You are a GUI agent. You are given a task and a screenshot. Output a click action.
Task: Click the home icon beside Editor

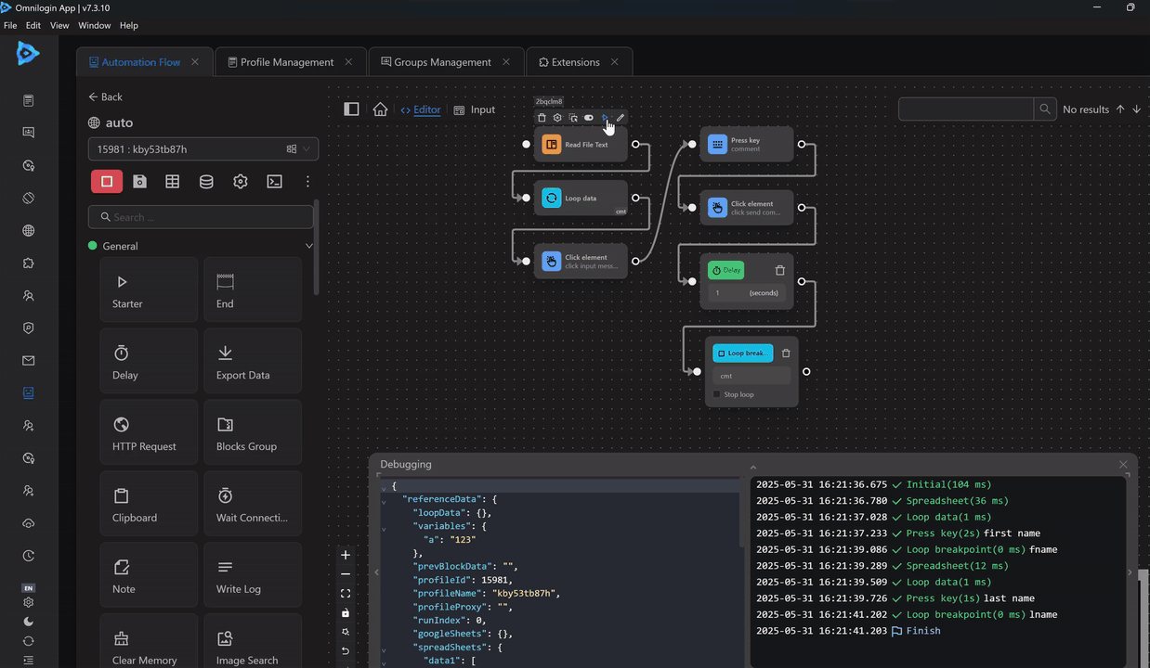click(x=380, y=109)
